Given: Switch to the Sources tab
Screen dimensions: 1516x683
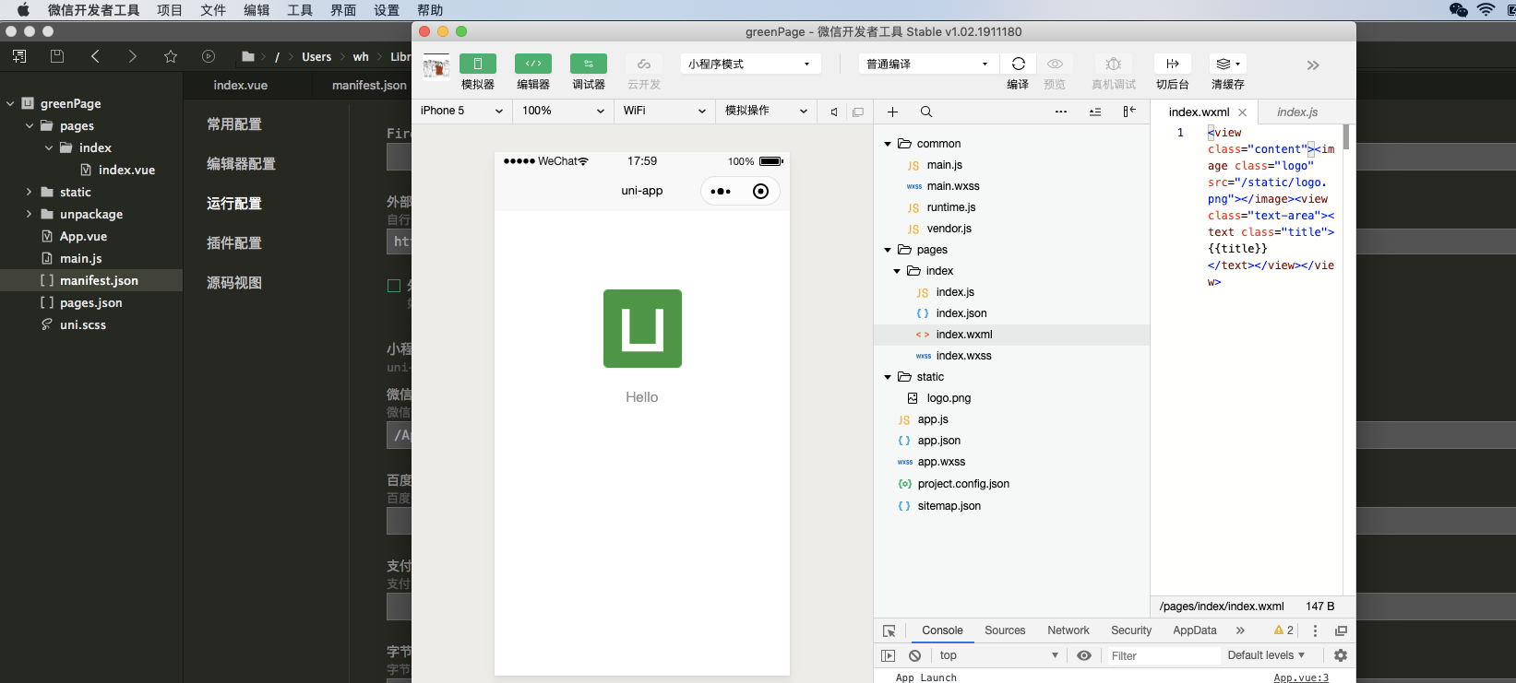Looking at the screenshot, I should click(x=1005, y=630).
